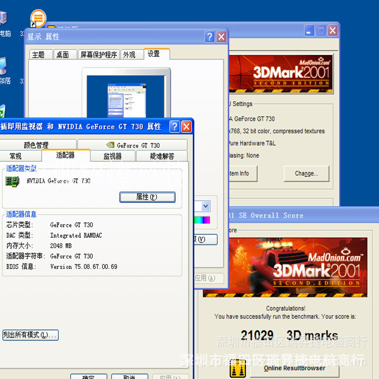Image resolution: width=379 pixels, height=379 pixels.
Task: Switch to the 屏幕保护程序 tab
Action: [x=99, y=54]
